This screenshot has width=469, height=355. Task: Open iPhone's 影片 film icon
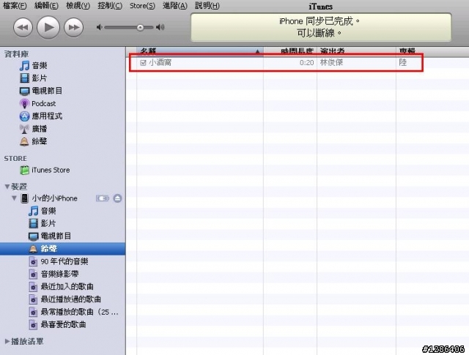[x=33, y=223]
